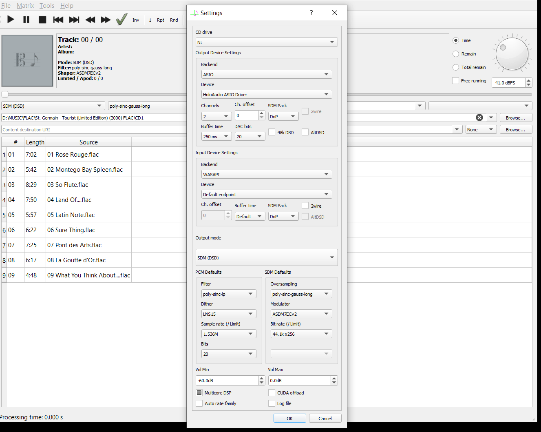Rewind the current track
Viewport: 541px width, 432px height.
[x=90, y=20]
